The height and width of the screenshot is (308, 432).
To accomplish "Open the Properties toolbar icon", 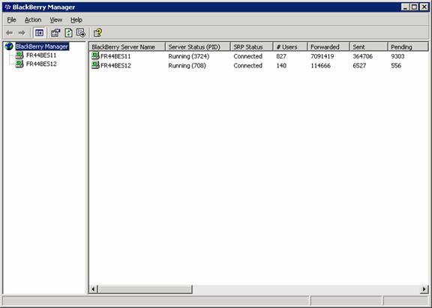I will point(55,33).
